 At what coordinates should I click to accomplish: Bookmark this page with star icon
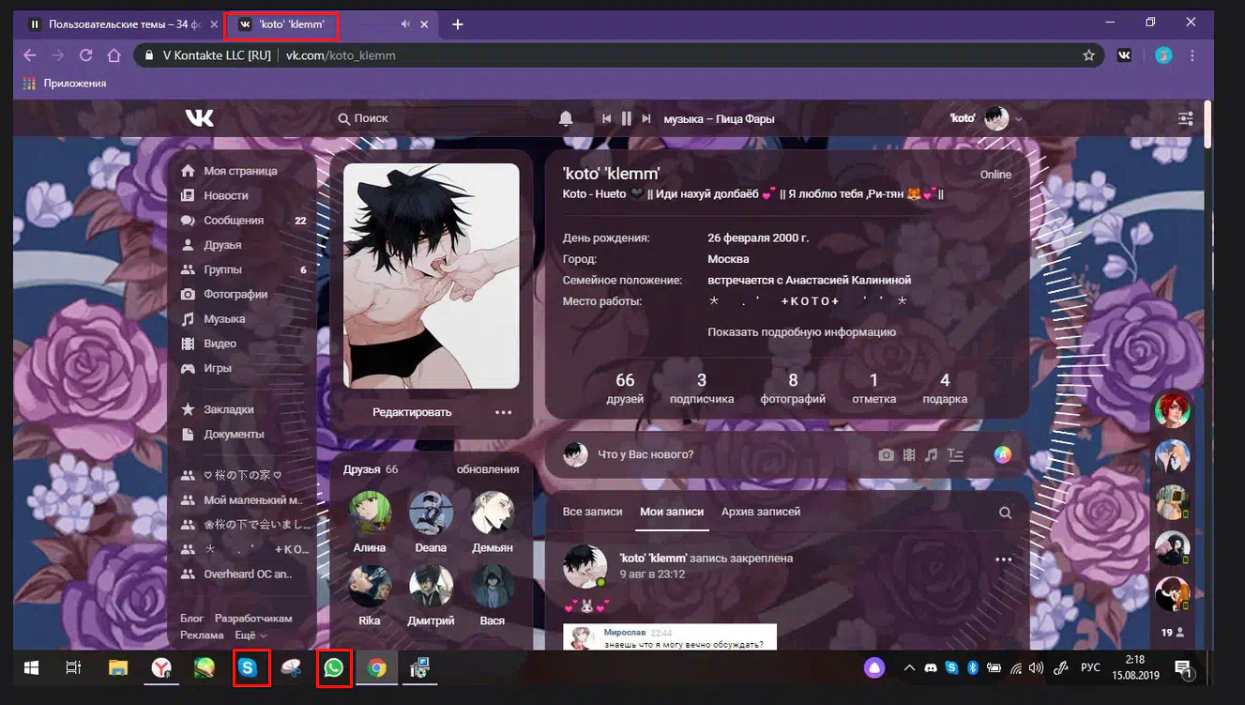click(x=1088, y=55)
